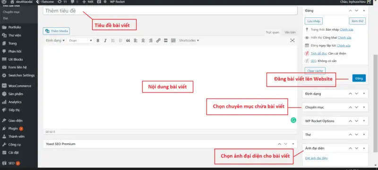Screen dimensions: 378x170
Task: Open the updates counter showing 11
Action: pyautogui.click(x=62, y=2)
